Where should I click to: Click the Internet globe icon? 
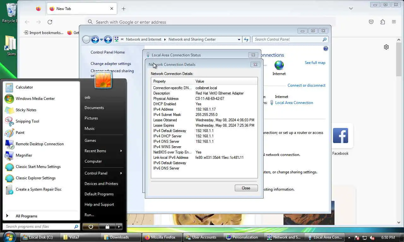(x=279, y=65)
